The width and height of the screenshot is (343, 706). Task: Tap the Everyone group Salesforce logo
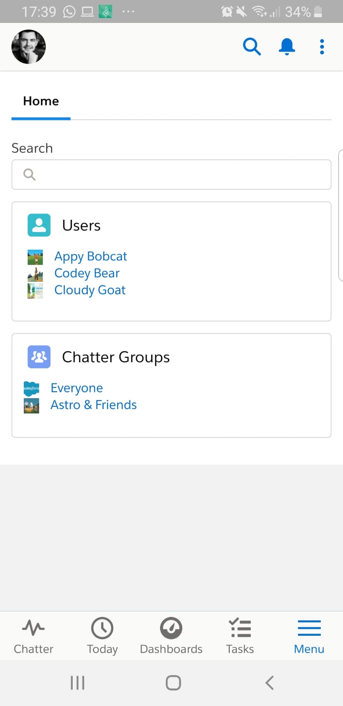(x=31, y=388)
